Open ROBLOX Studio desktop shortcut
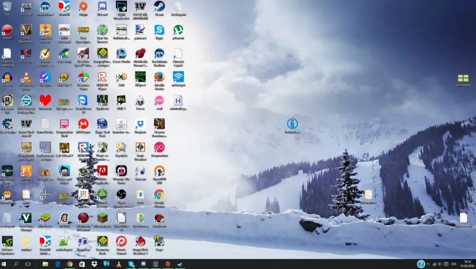The width and height of the screenshot is (476, 269). click(83, 152)
